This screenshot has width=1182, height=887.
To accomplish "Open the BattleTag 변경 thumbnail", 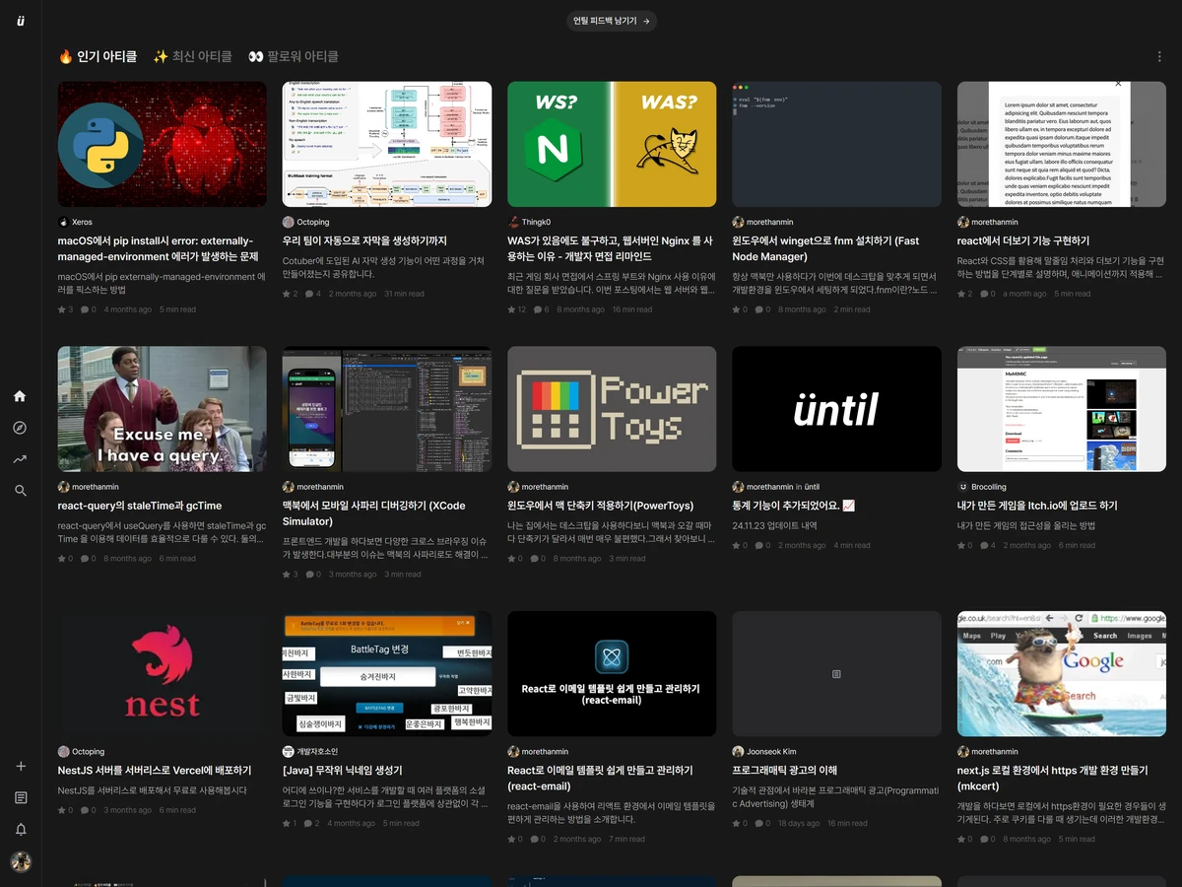I will coord(387,673).
